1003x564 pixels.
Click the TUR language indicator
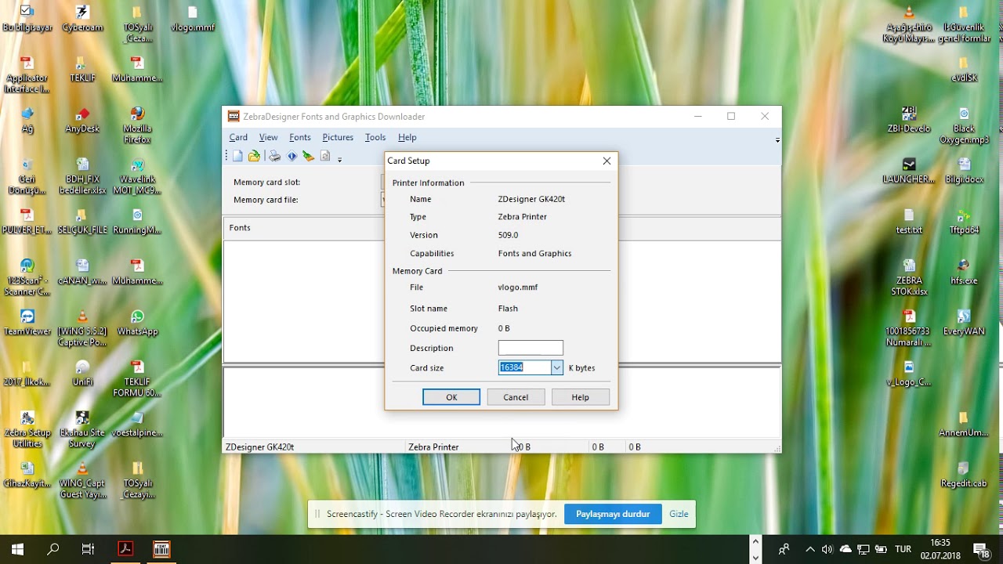903,549
